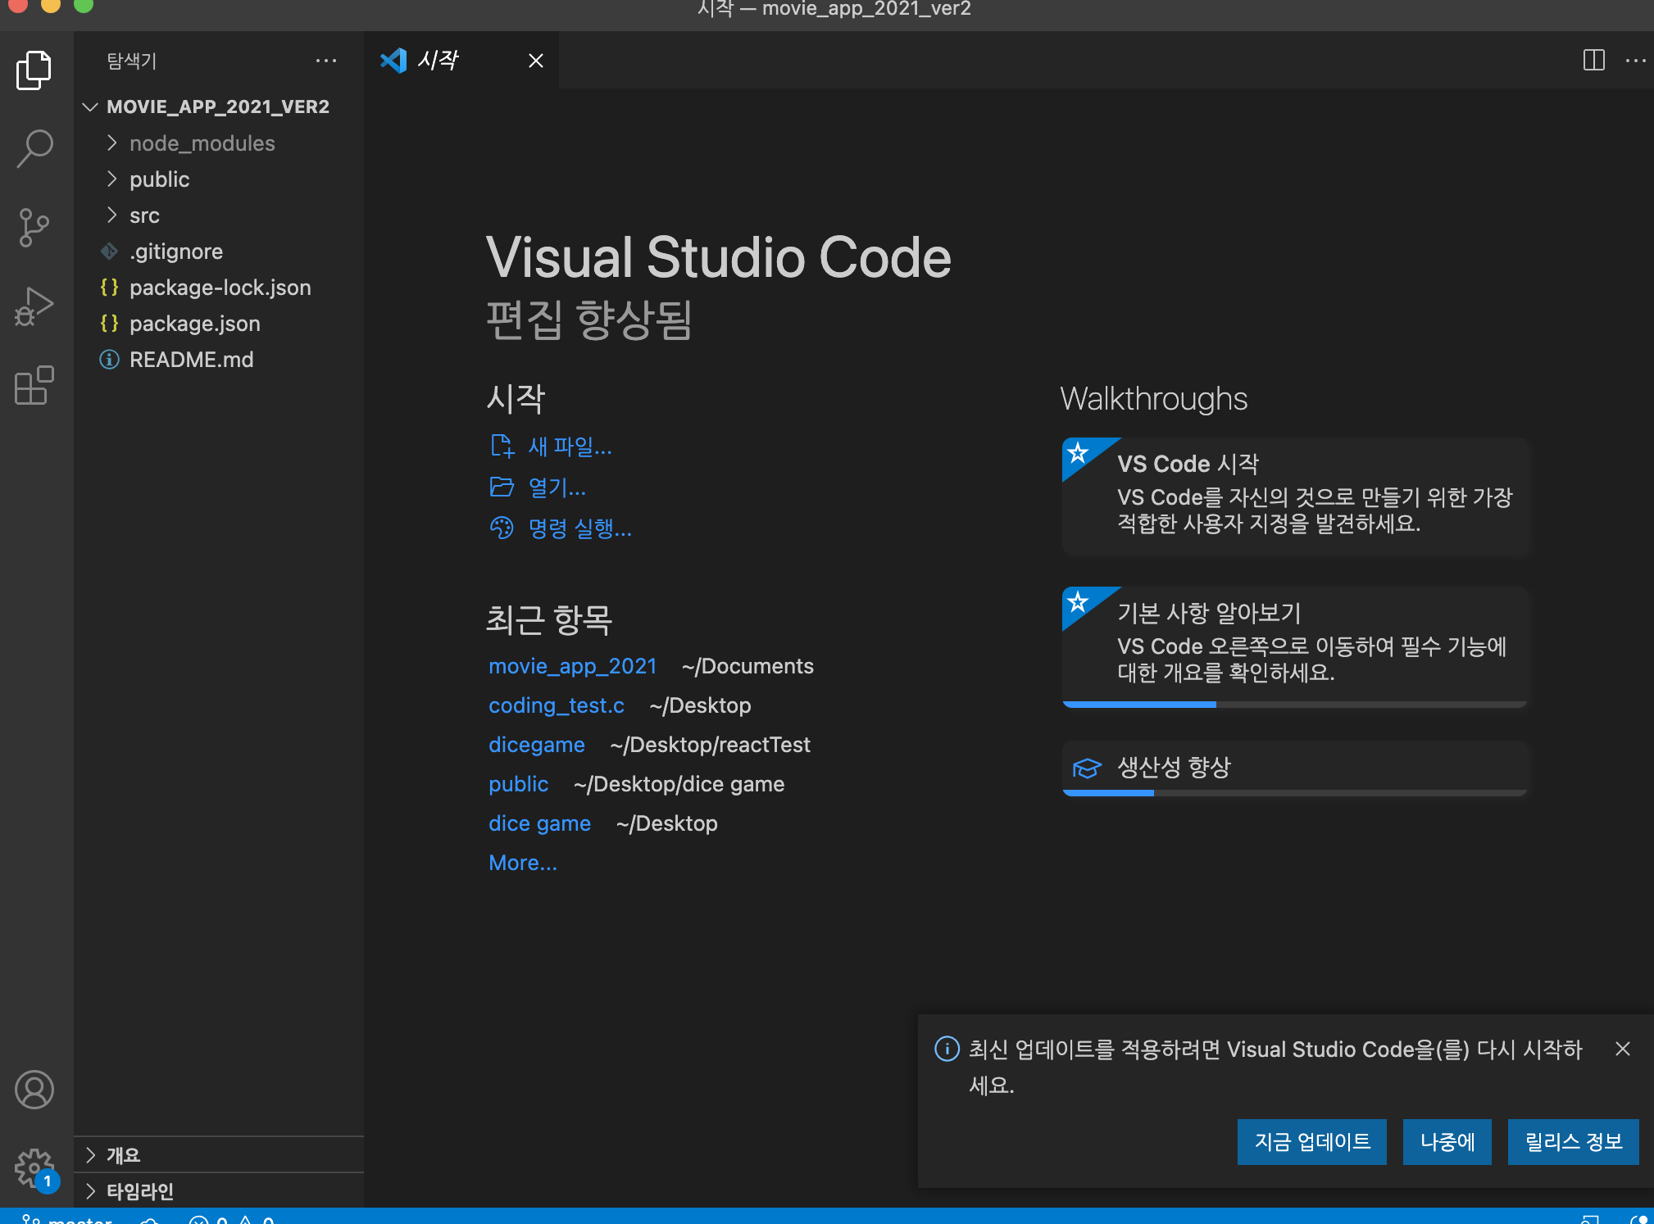
Task: Click the command palette icon beside 명령 실행
Action: pos(502,528)
